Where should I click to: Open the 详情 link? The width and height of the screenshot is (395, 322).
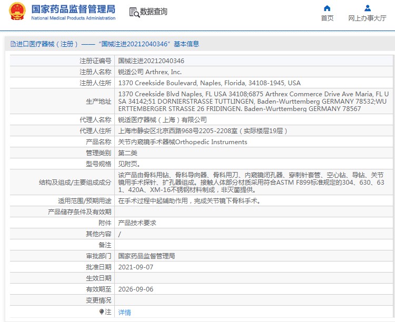point(124,312)
